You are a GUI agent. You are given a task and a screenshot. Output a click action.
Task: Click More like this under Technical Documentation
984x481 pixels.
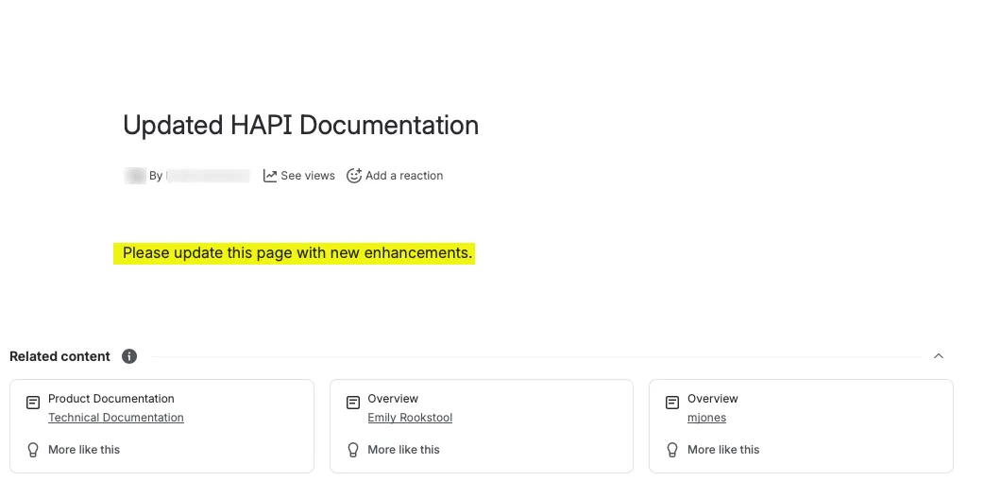tap(84, 450)
